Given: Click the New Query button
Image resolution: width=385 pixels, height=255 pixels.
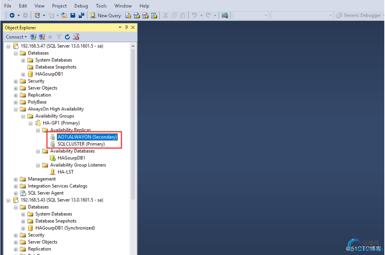Looking at the screenshot, I should [x=105, y=15].
